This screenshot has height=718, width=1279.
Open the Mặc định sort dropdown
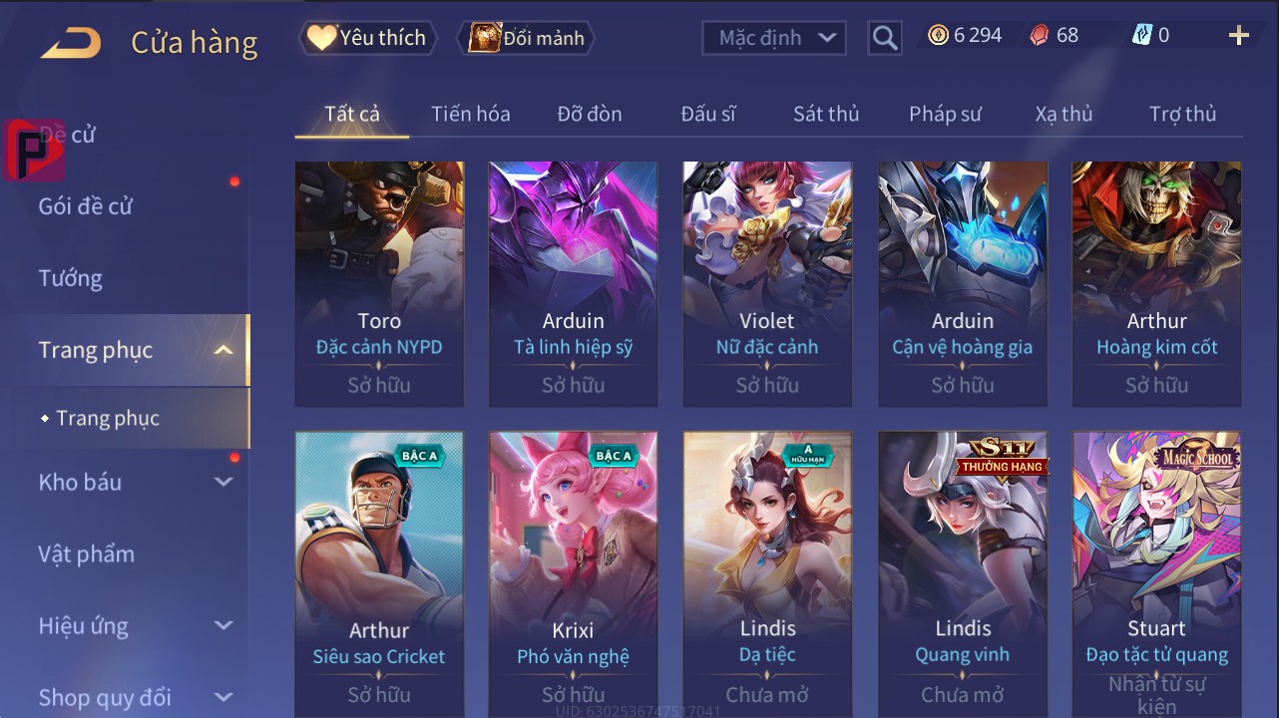click(774, 38)
